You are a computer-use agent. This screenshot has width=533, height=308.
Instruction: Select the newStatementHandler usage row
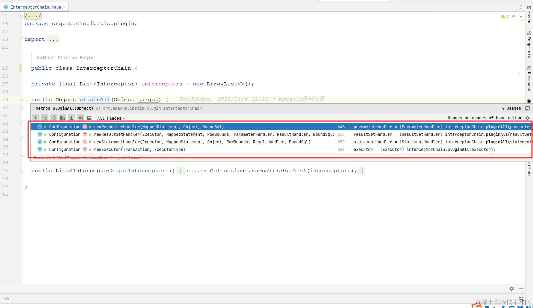point(281,142)
